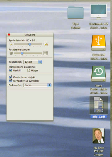Select the Extended USB drive icon
This screenshot has height=157, width=112.
click(x=99, y=43)
